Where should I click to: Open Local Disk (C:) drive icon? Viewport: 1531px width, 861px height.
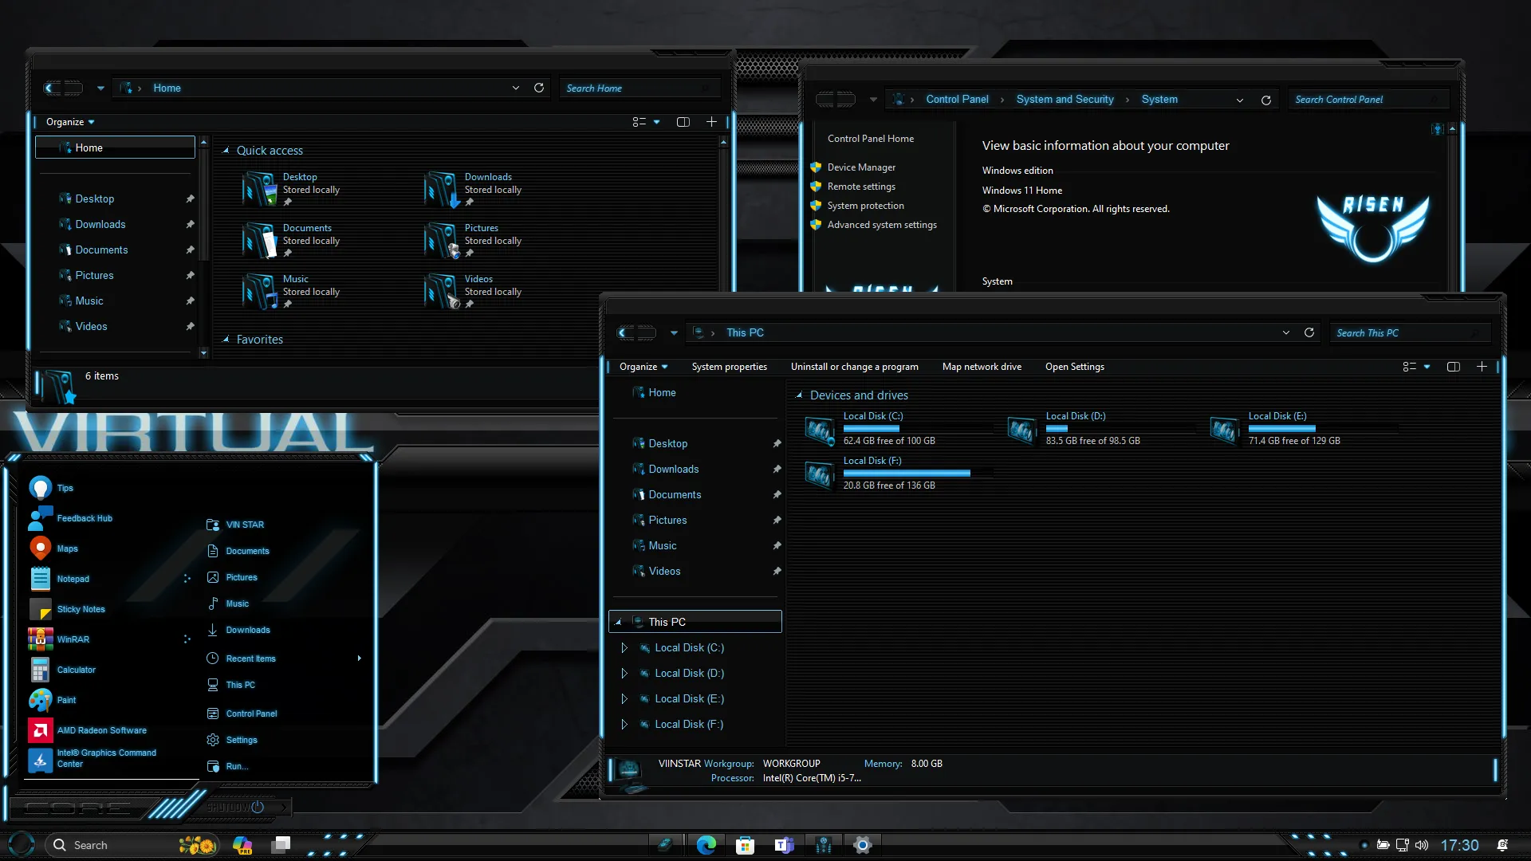click(819, 431)
